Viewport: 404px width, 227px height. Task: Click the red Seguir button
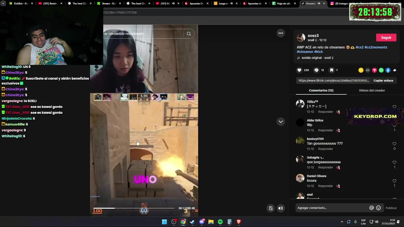(x=386, y=38)
